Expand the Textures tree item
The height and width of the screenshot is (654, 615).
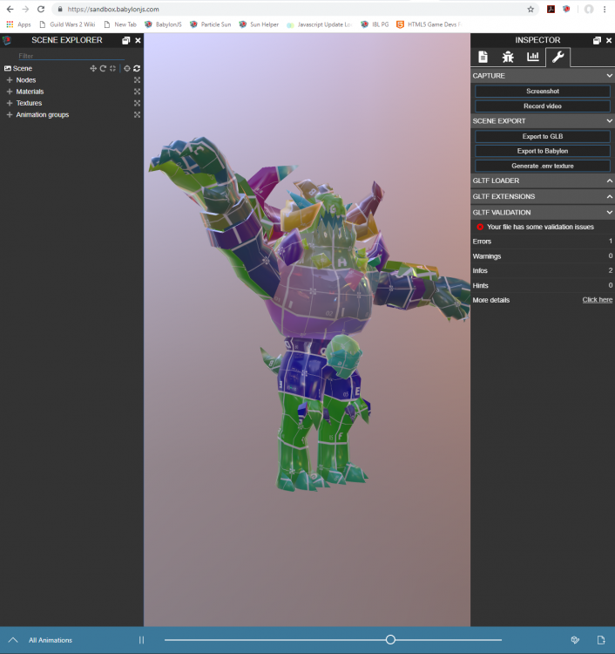click(10, 103)
